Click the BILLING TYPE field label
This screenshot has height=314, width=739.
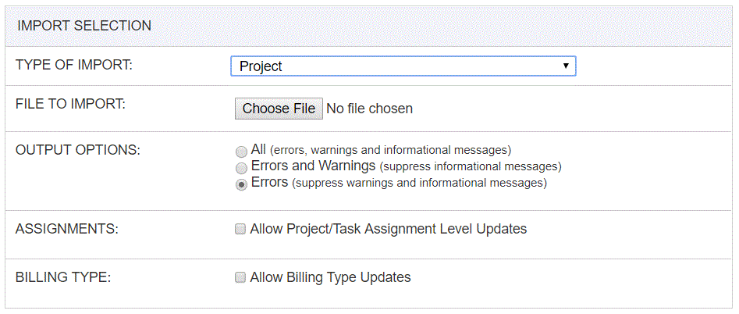63,277
